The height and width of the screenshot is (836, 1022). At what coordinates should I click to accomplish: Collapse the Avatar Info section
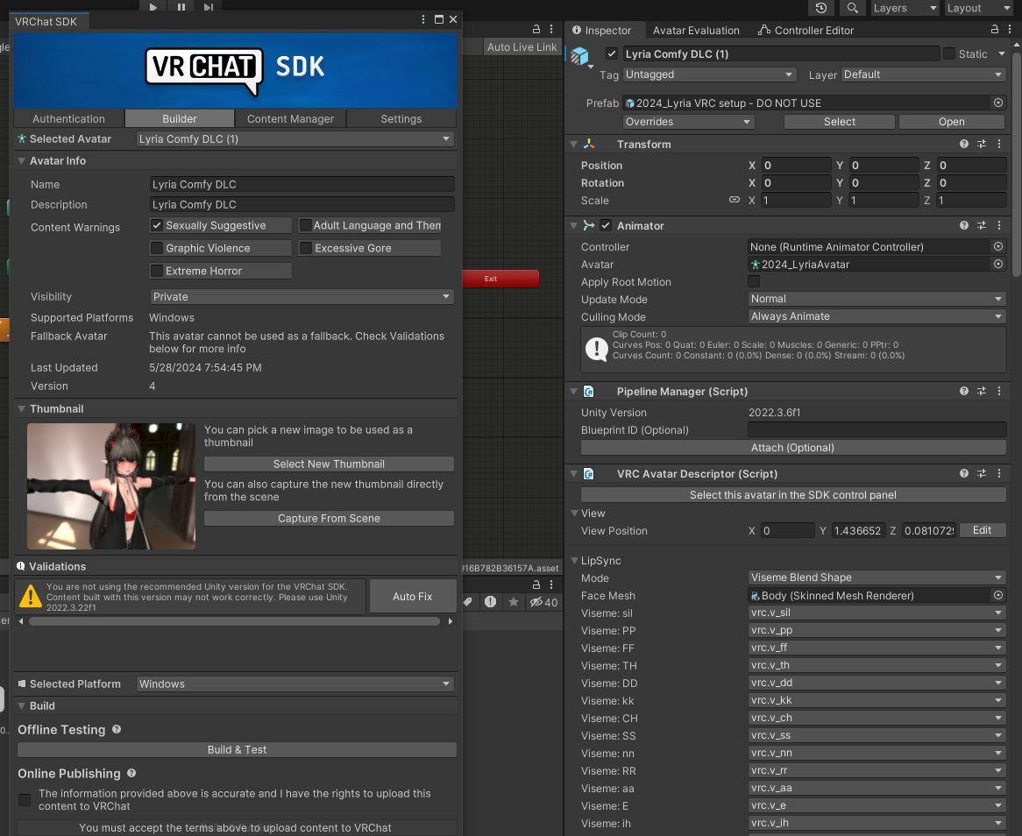click(x=22, y=161)
